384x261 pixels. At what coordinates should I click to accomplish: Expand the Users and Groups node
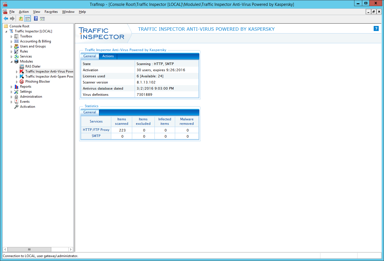(11, 47)
